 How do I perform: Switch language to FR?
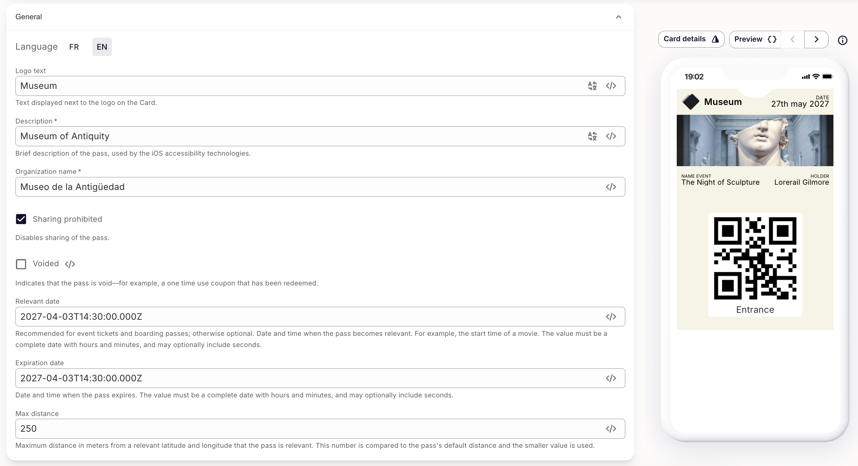click(x=74, y=47)
